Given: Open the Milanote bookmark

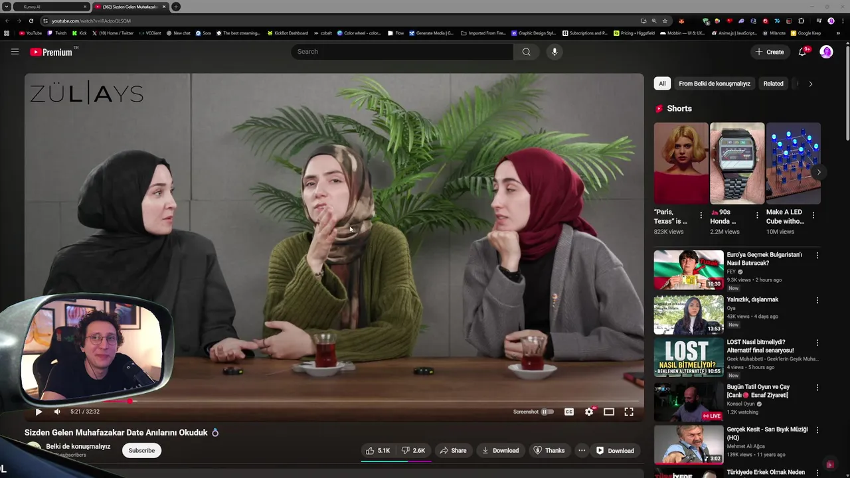Looking at the screenshot, I should 774,33.
